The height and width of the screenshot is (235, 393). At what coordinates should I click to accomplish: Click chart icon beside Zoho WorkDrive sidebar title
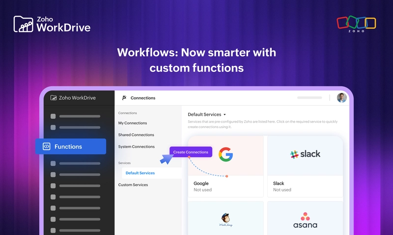pyautogui.click(x=53, y=98)
